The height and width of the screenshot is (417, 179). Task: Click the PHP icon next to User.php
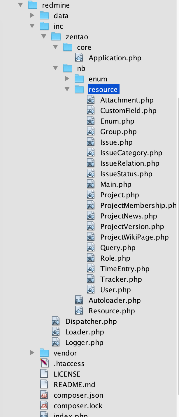pyautogui.click(x=90, y=290)
